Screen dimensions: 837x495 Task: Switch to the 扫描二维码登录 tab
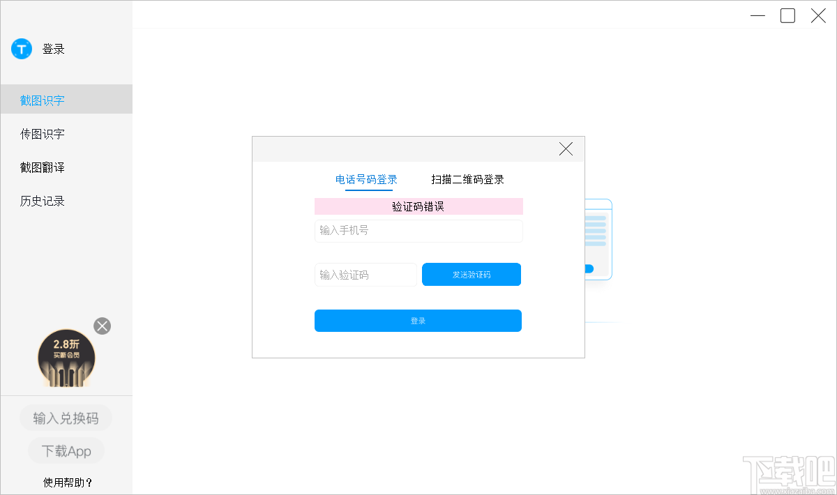(x=467, y=179)
